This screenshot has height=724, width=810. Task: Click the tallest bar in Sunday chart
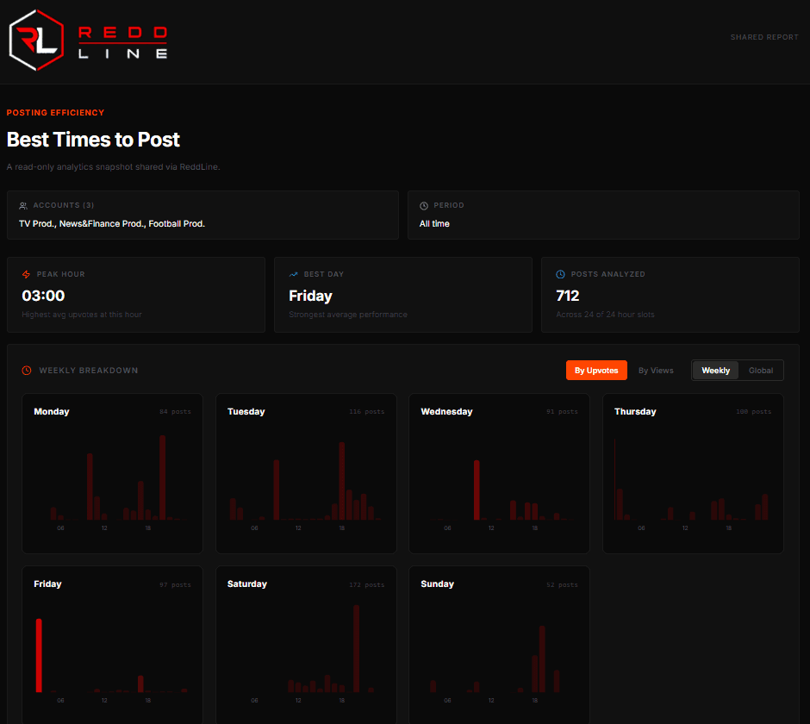(x=542, y=658)
